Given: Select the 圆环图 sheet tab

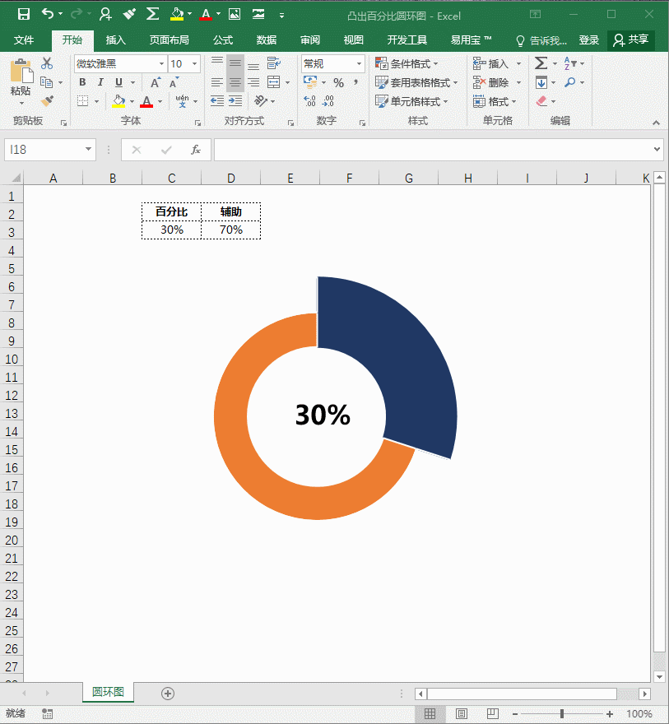Looking at the screenshot, I should pos(108,692).
